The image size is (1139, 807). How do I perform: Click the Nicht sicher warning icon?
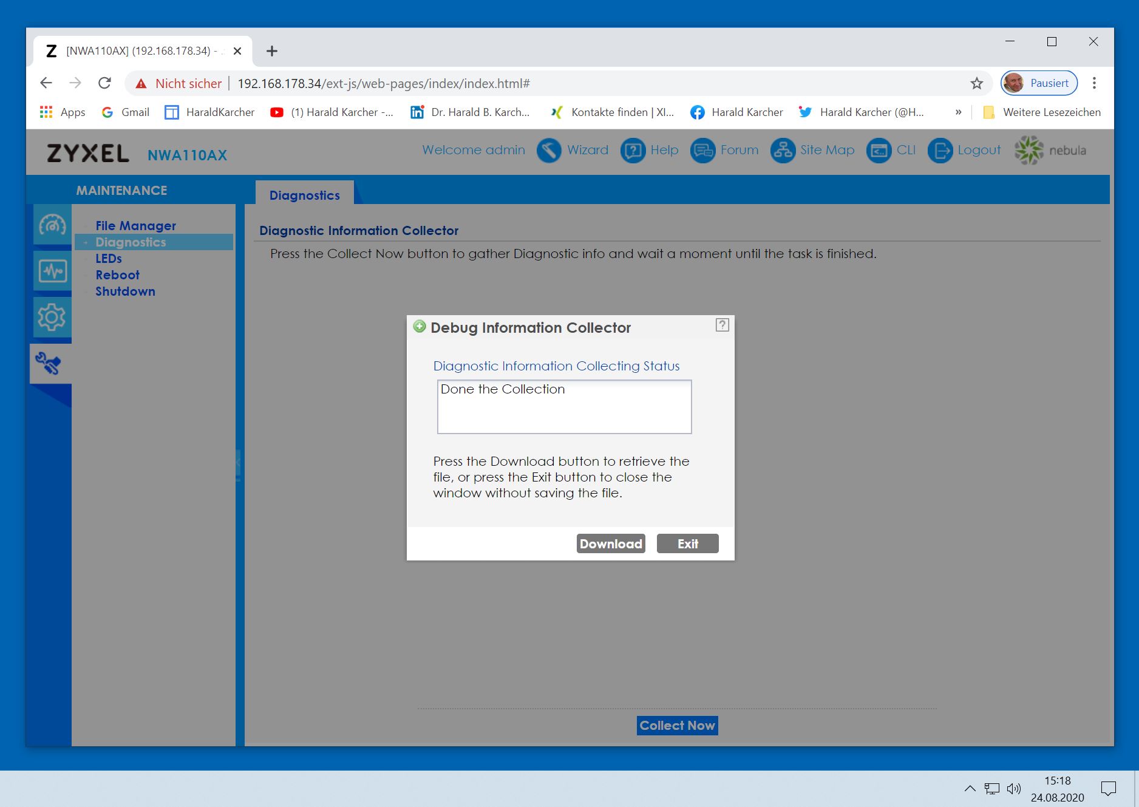141,84
